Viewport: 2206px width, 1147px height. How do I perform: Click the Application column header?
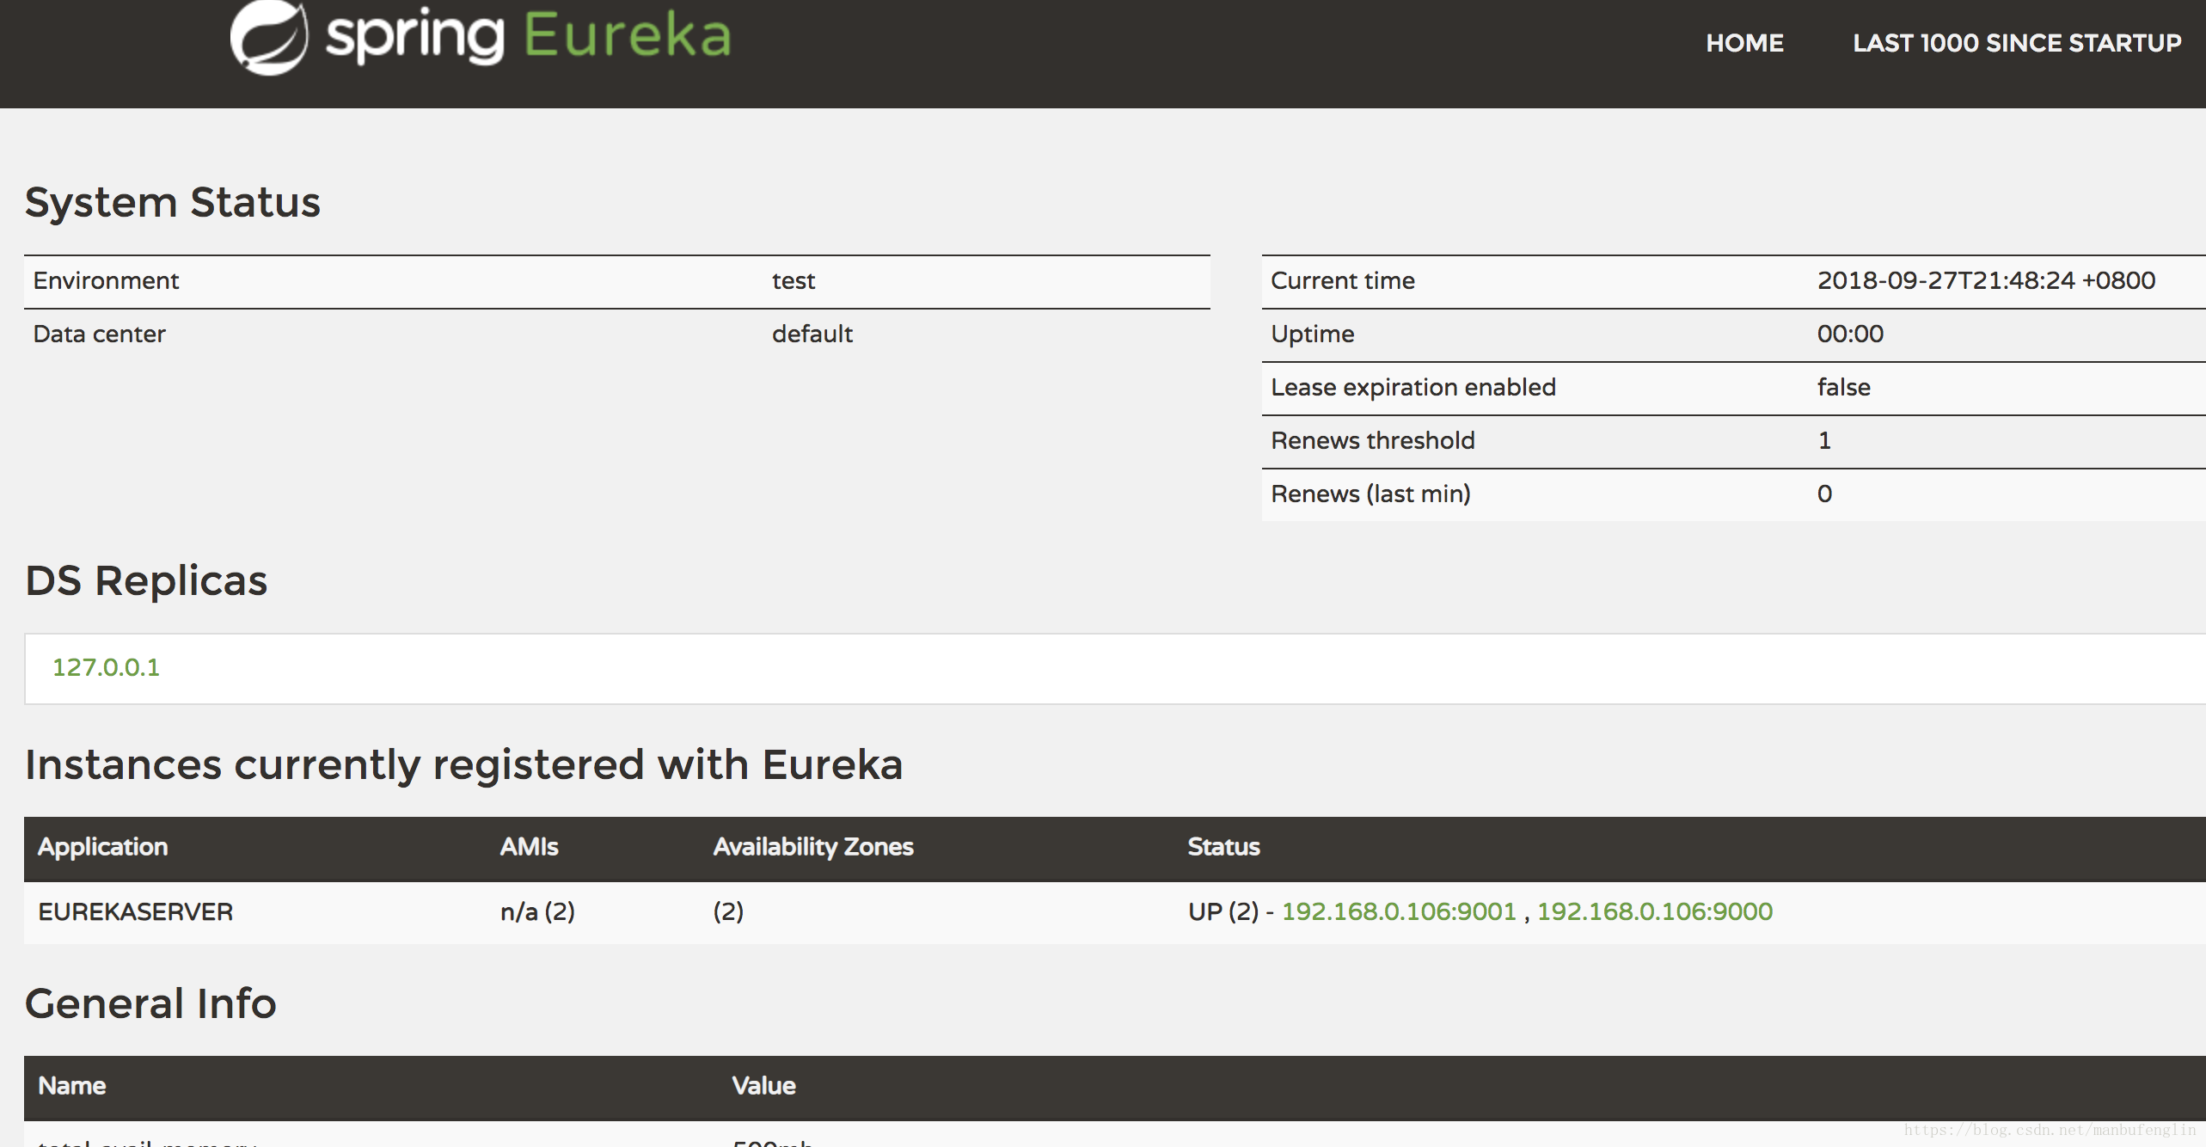pos(102,847)
